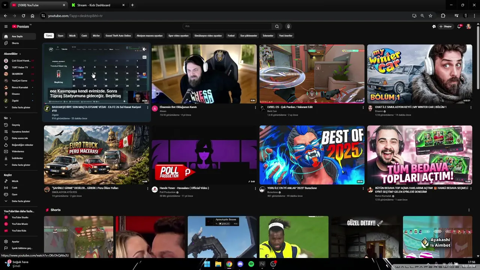Click the Chrome address bar URL
Viewport: 480px width, 270px height.
75,16
